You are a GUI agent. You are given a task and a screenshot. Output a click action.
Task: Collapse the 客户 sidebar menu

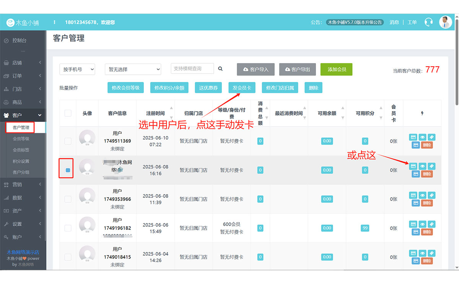coord(23,115)
